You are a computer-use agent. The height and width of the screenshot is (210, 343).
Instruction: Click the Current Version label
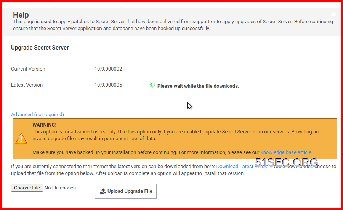[28, 69]
